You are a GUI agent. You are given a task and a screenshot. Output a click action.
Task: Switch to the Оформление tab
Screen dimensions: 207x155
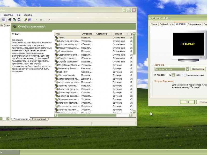(x=195, y=24)
